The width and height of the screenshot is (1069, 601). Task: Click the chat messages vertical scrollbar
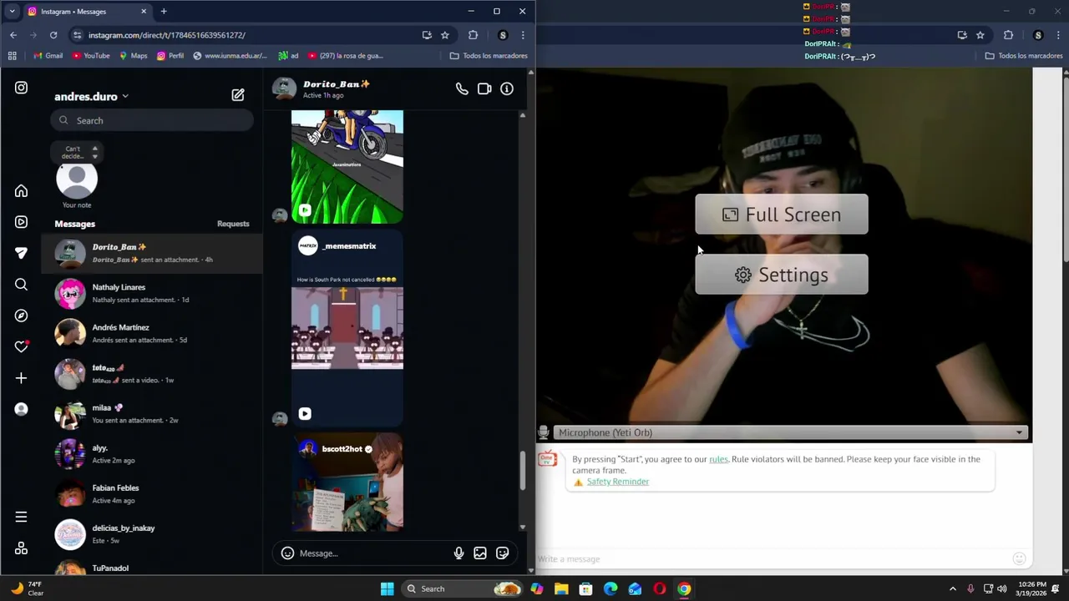[x=523, y=471]
